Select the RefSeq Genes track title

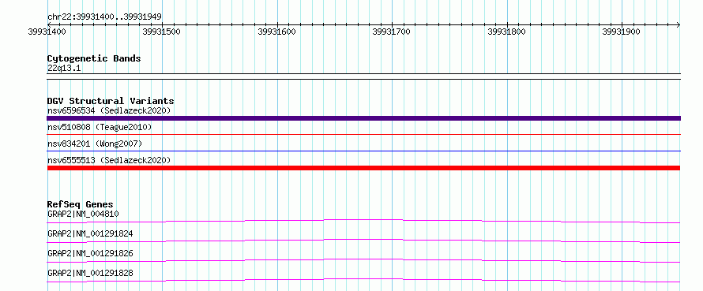81,204
